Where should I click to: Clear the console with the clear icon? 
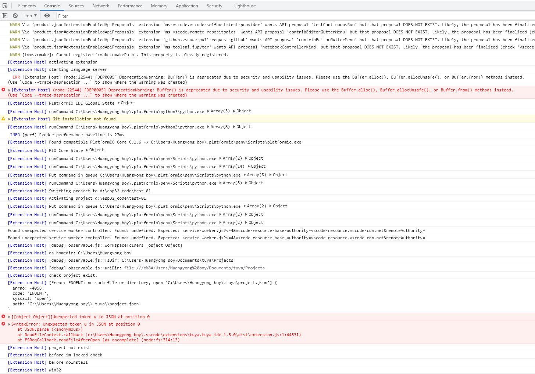(x=15, y=16)
